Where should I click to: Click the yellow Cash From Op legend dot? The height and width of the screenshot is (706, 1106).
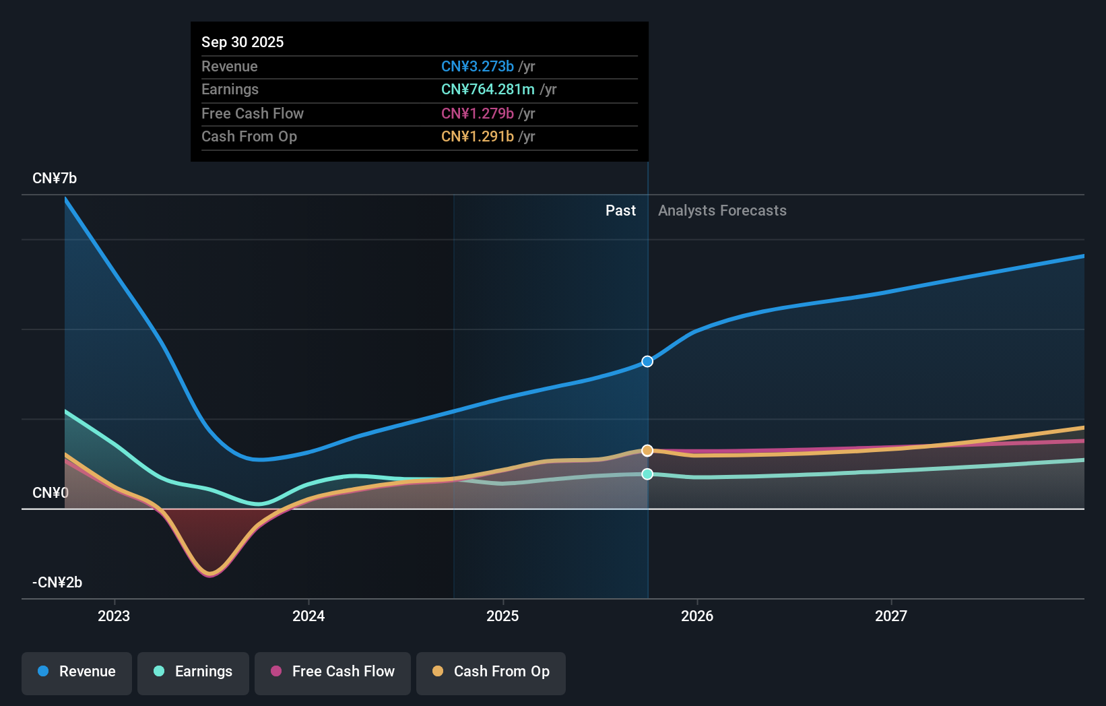pyautogui.click(x=438, y=672)
